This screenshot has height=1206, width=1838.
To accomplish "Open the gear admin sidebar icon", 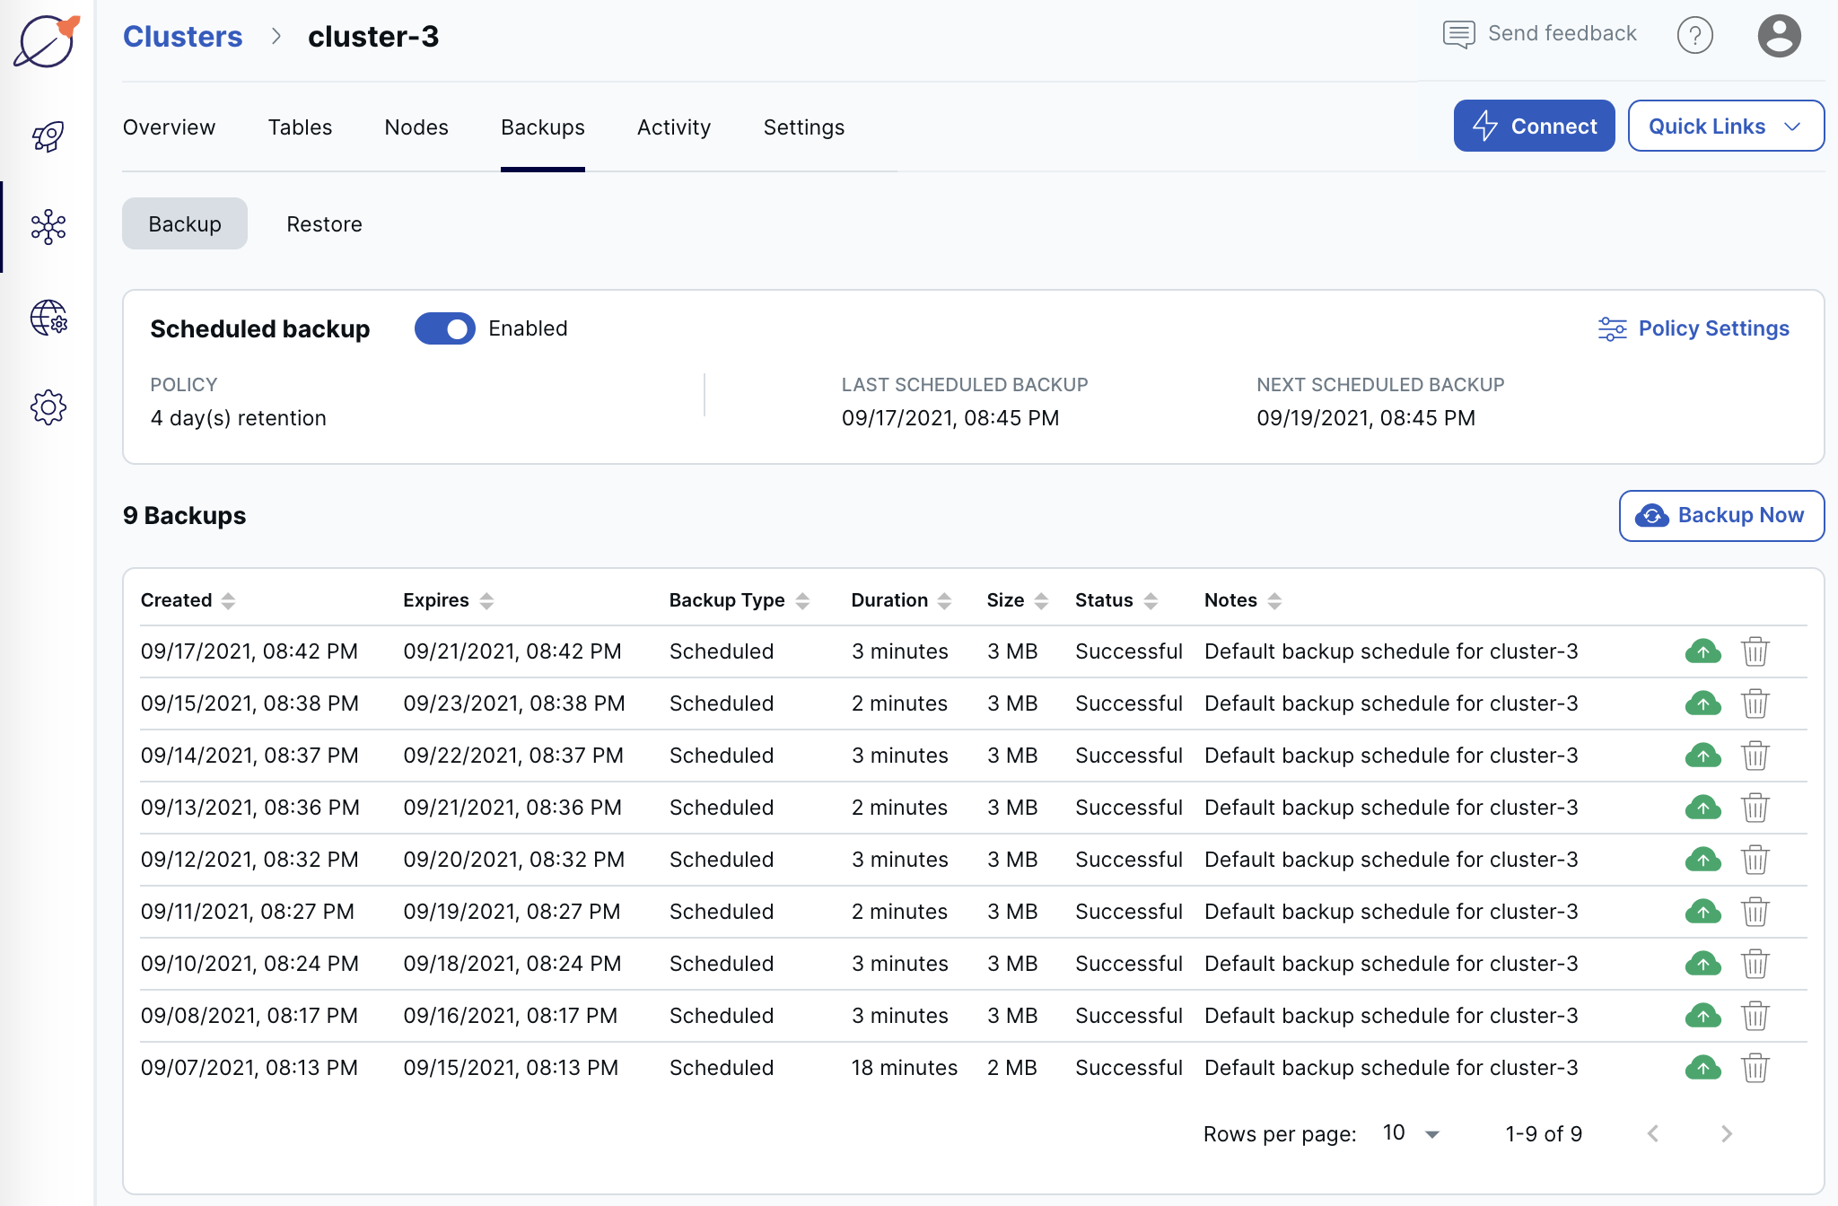I will pyautogui.click(x=48, y=407).
